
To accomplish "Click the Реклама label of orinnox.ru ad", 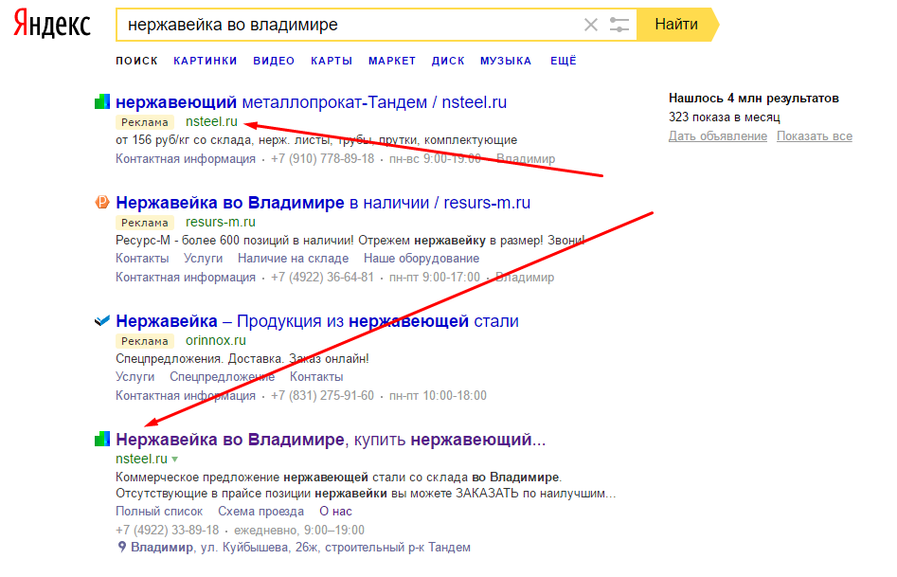I will coord(145,341).
